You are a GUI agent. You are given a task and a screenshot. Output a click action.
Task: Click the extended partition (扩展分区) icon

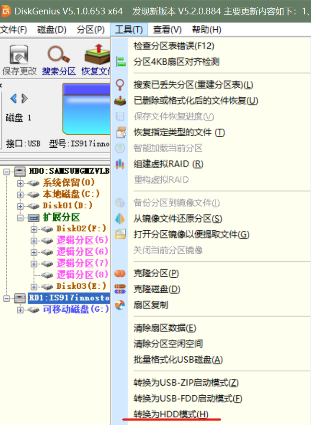coord(34,217)
